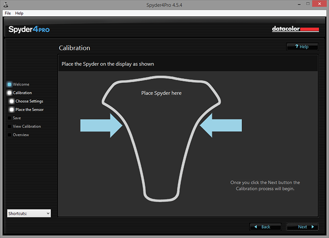Go Back to previous step
The image size is (329, 238).
coord(265,227)
